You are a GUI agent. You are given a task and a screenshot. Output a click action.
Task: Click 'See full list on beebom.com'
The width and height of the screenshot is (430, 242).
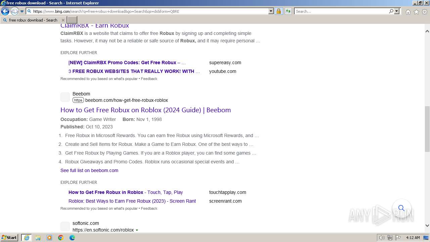click(89, 170)
